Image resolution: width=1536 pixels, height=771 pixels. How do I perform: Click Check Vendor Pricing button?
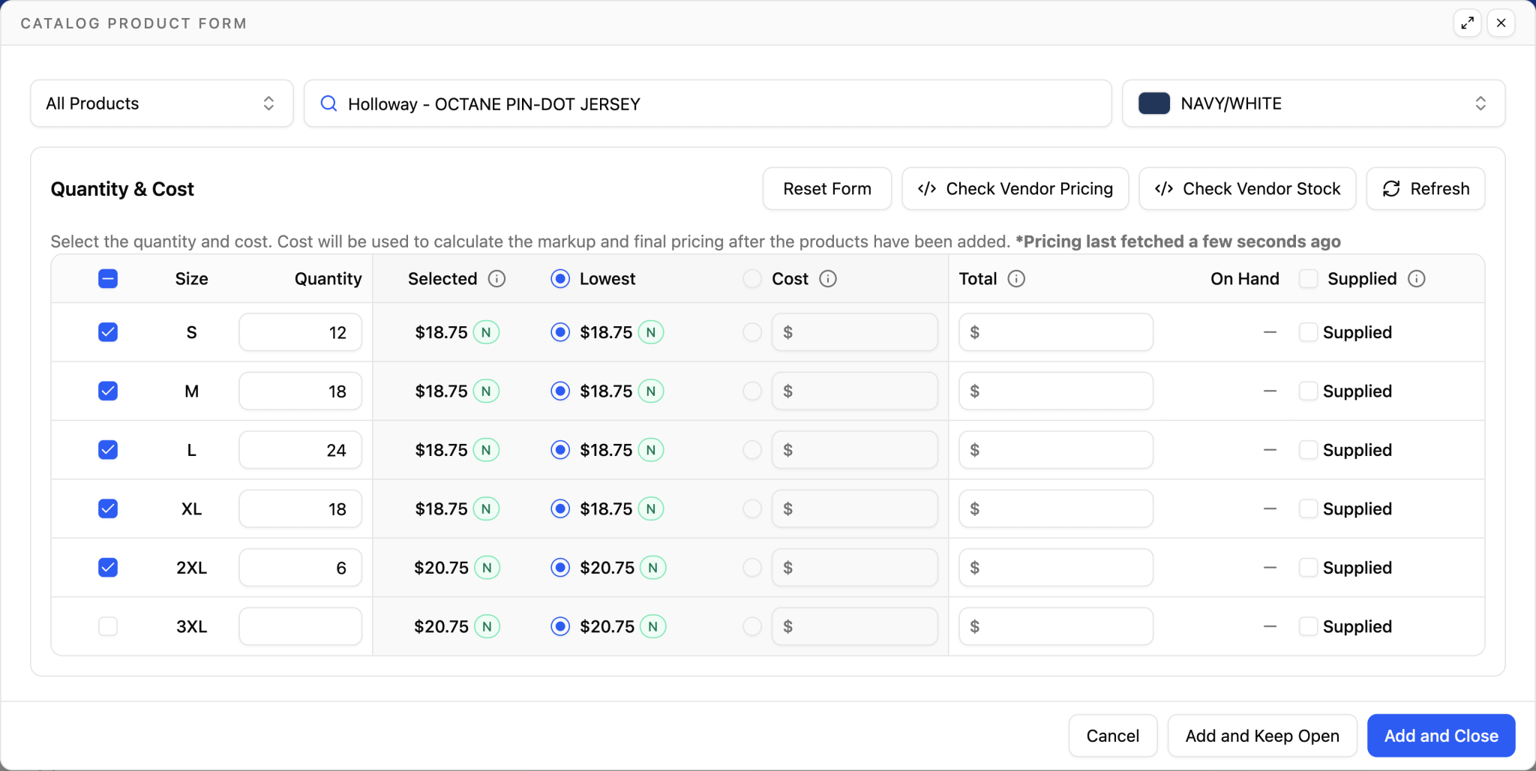[1015, 189]
